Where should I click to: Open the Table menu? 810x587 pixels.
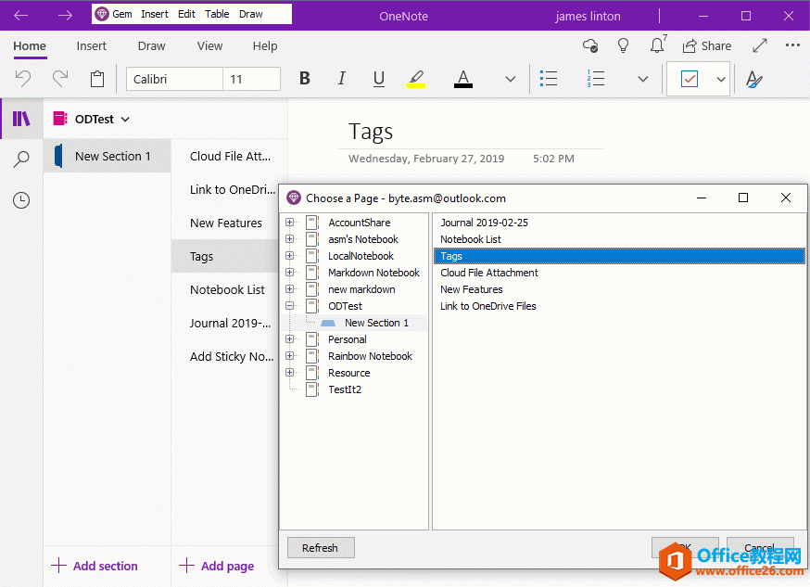point(217,14)
